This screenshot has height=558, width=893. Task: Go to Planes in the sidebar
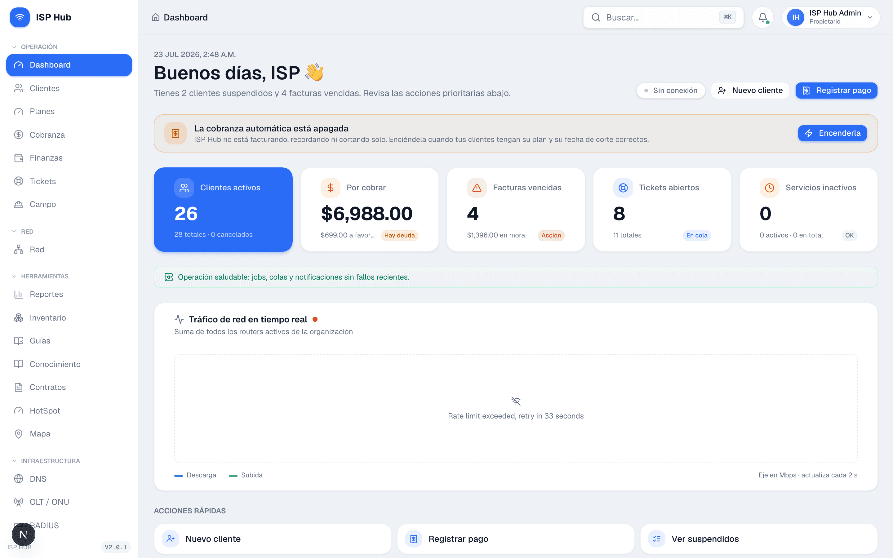pos(69,112)
